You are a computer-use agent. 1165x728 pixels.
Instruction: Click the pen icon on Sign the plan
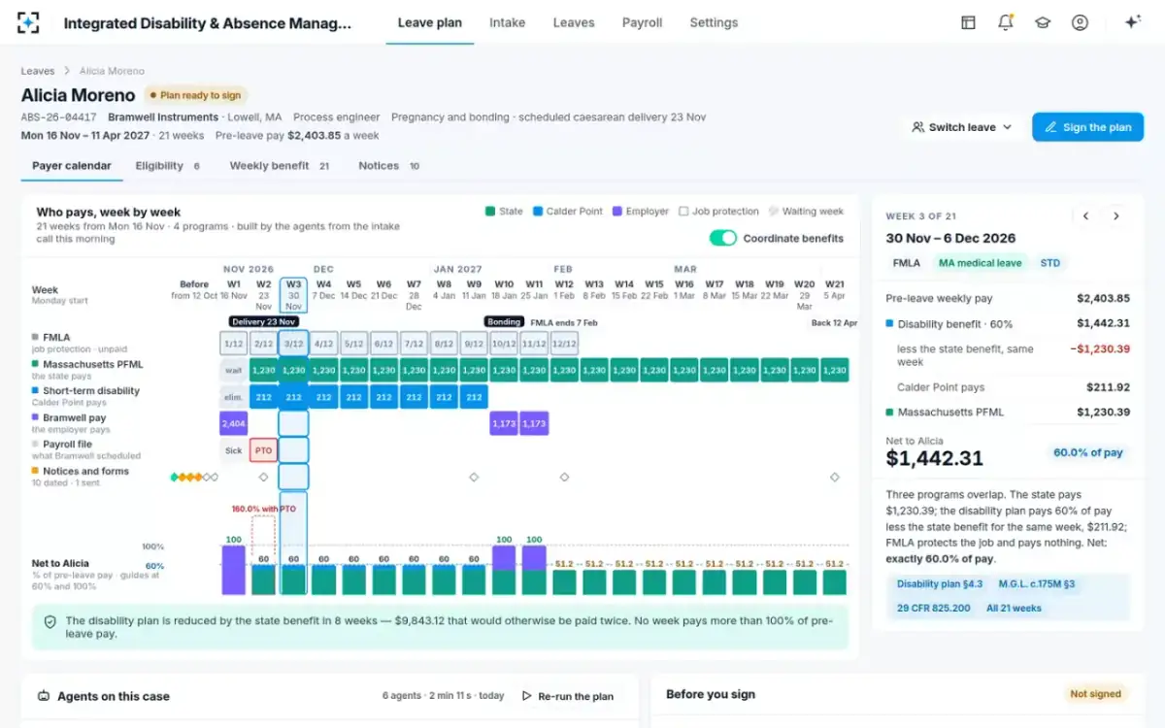coord(1050,127)
